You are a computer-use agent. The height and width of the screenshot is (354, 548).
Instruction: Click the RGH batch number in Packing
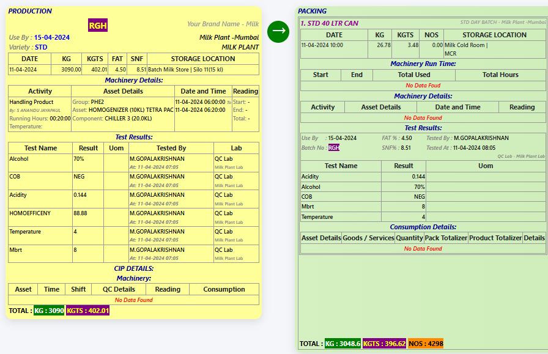pyautogui.click(x=333, y=148)
